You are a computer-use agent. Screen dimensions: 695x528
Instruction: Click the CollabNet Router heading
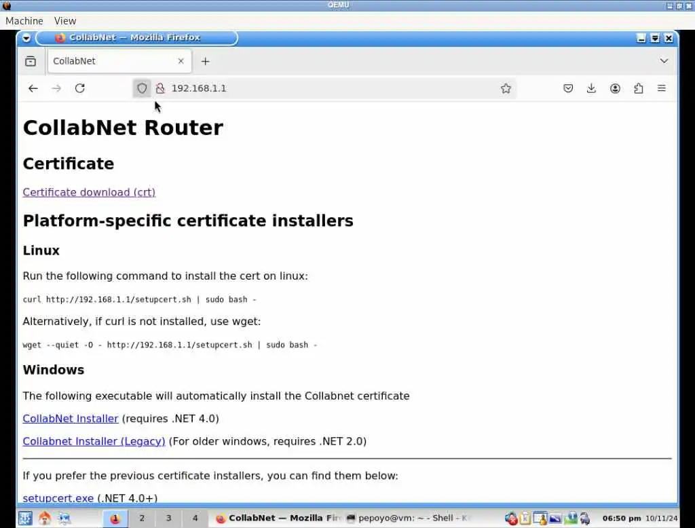[123, 128]
